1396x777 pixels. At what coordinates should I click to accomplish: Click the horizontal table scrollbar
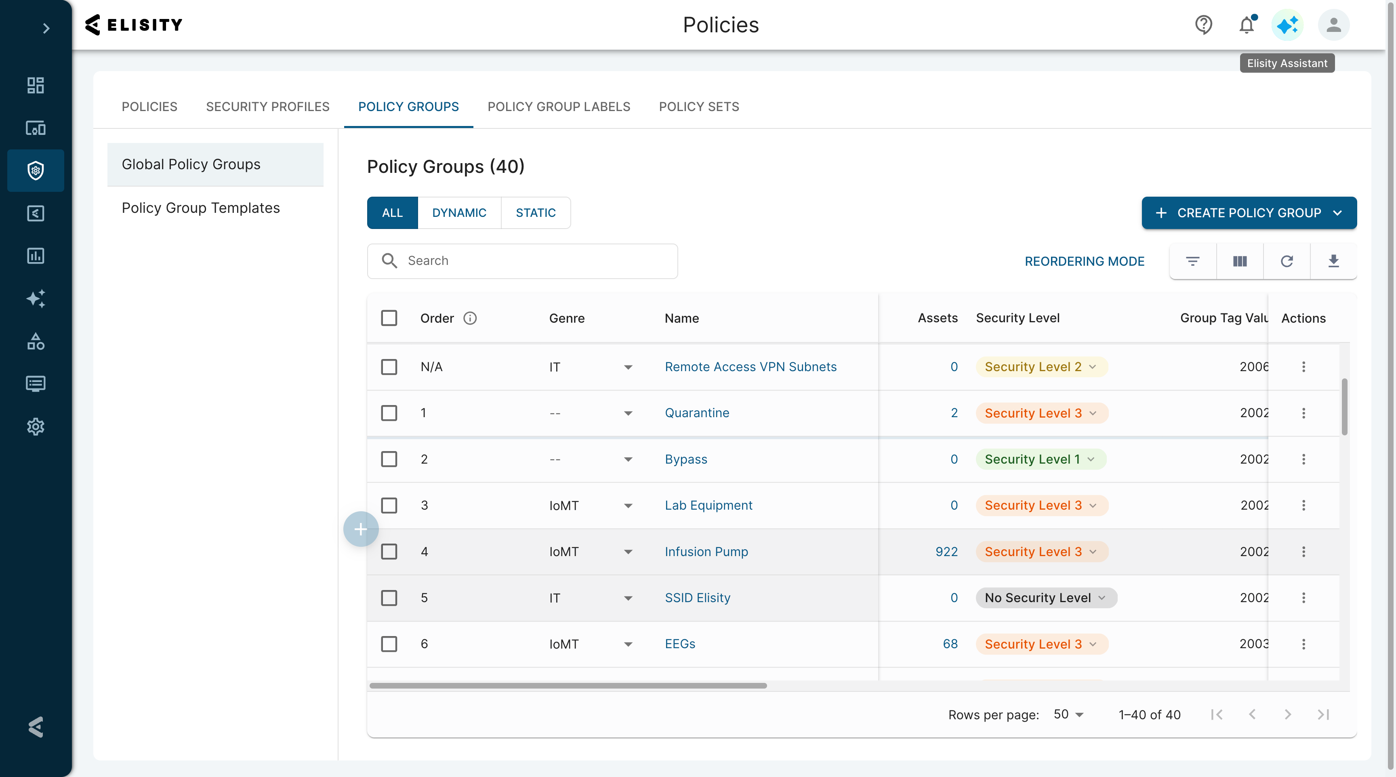(x=568, y=686)
